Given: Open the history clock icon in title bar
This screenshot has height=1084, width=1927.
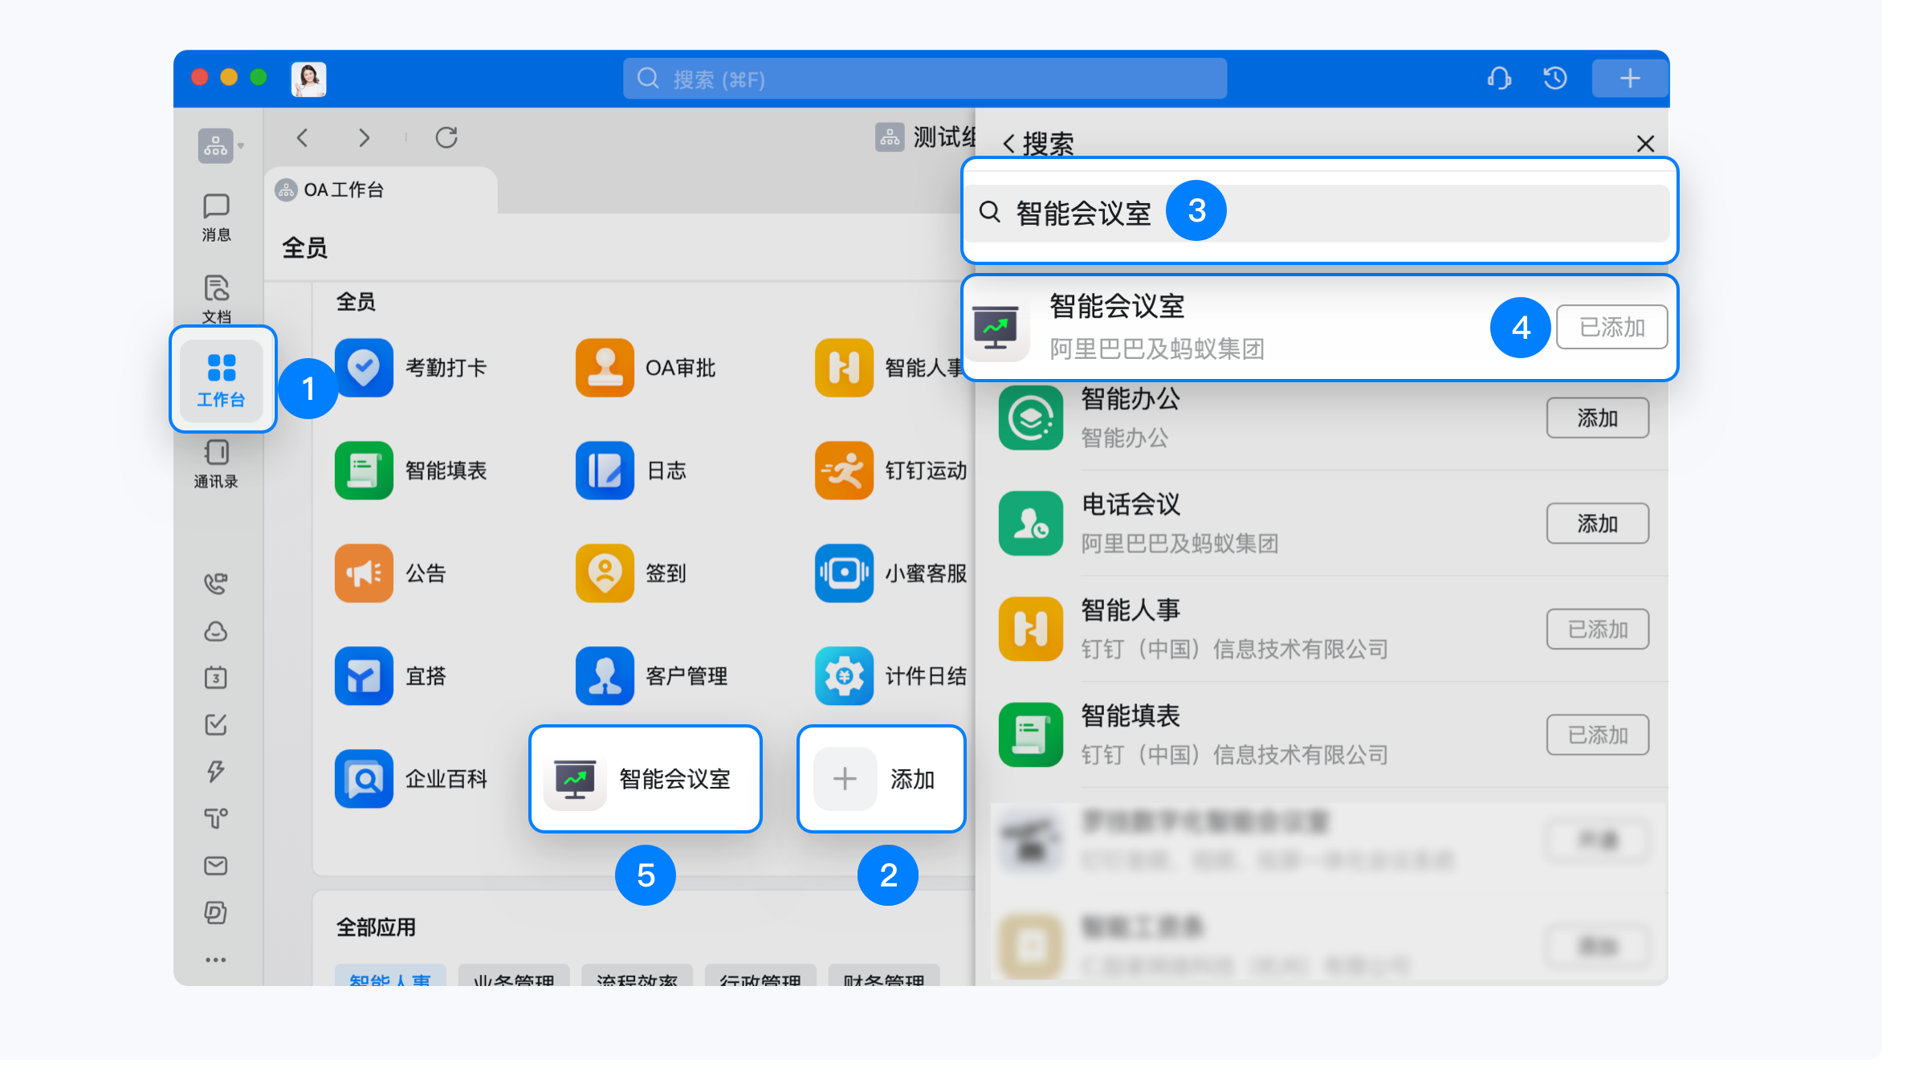Looking at the screenshot, I should [x=1555, y=79].
